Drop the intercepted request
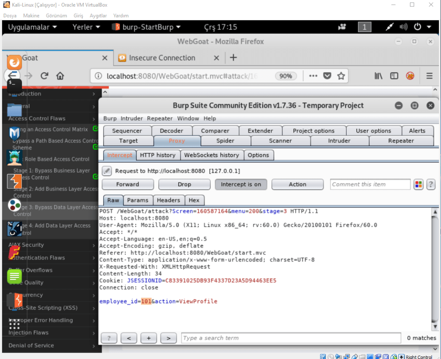Screen dimensions: 441x359 pyautogui.click(x=184, y=184)
